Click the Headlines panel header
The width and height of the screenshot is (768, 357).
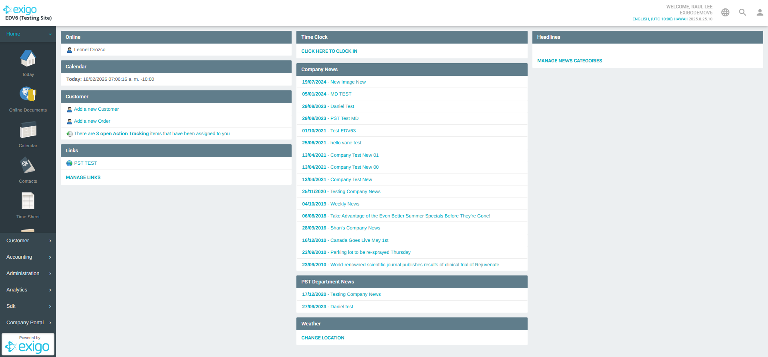648,37
